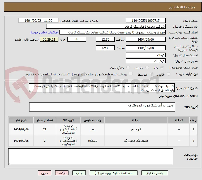This screenshot has width=202, height=180.
Task: Click the delivery city field کوهبنان
Action: 145,61
